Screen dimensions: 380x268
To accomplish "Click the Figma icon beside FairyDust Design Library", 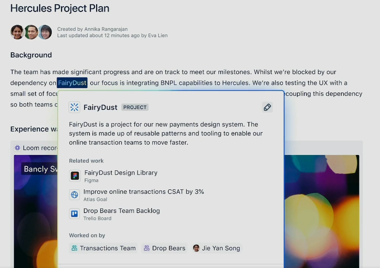I will tap(75, 176).
